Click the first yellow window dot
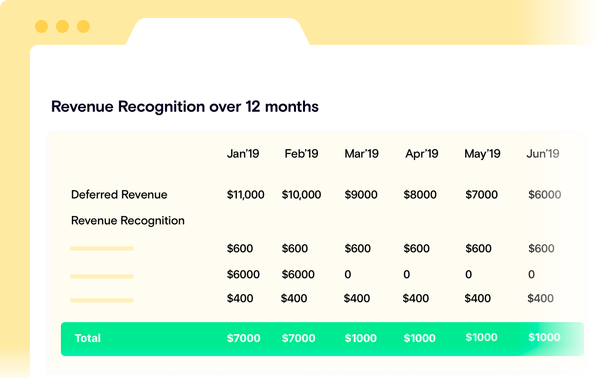Screen dimensions: 597x378 41,26
